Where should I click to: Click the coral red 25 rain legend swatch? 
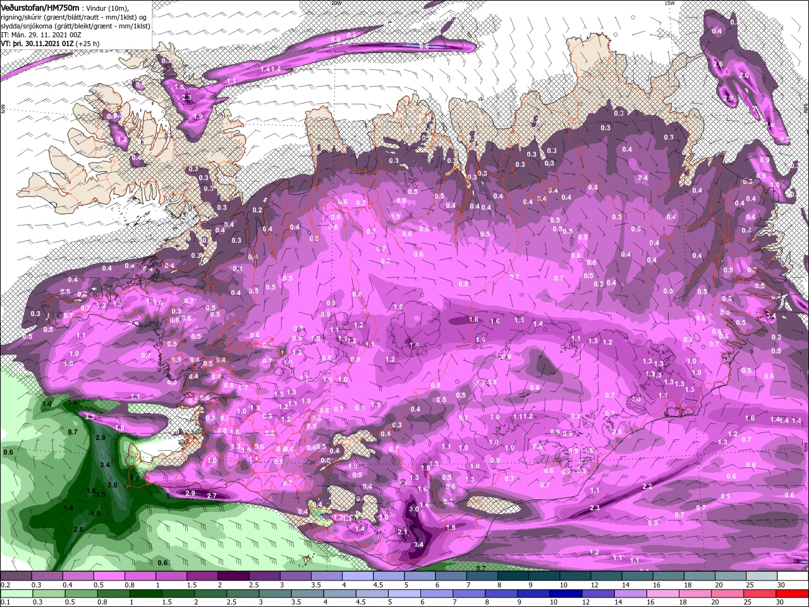coord(760,594)
